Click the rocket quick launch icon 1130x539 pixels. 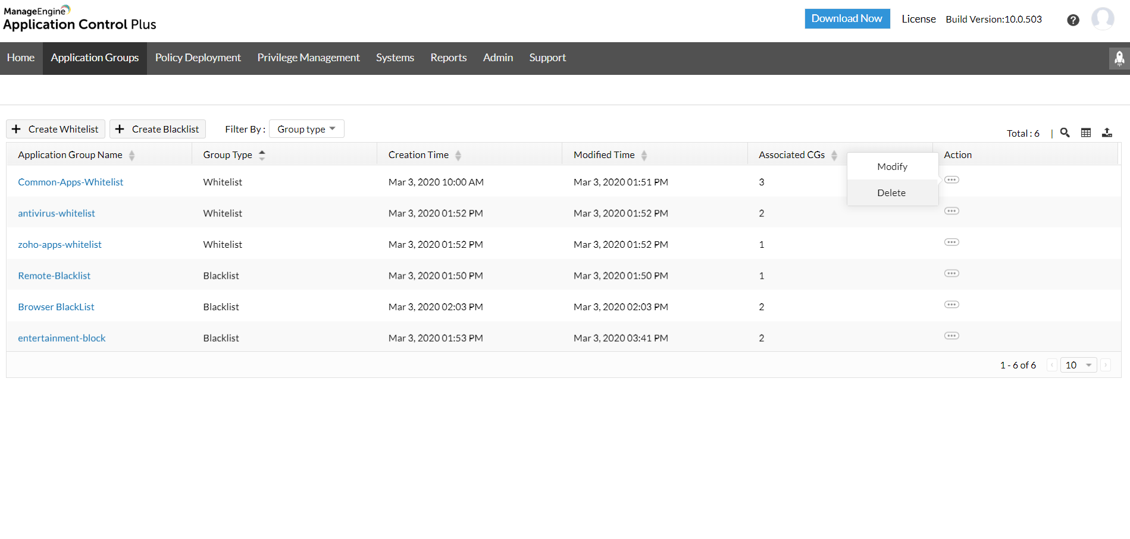pyautogui.click(x=1119, y=58)
